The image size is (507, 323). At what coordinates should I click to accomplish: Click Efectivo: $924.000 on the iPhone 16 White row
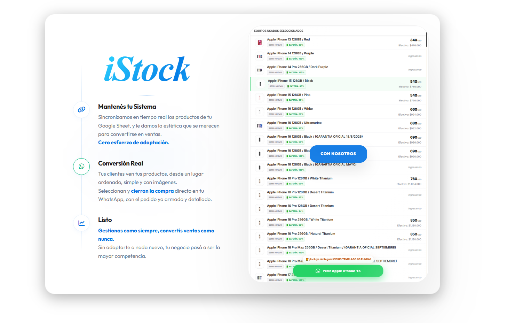click(410, 115)
